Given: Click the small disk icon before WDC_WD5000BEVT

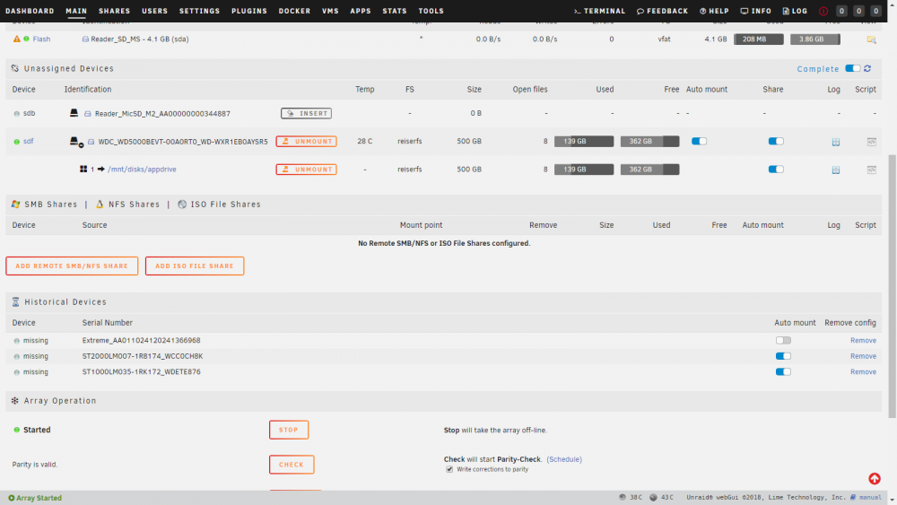Looking at the screenshot, I should pyautogui.click(x=91, y=141).
